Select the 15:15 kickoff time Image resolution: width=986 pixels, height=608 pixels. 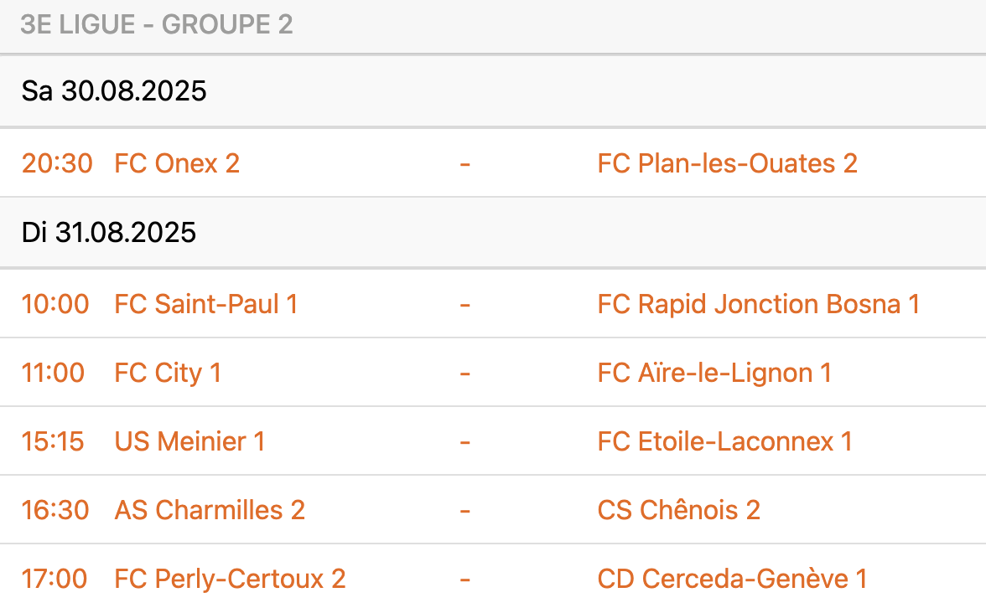(54, 441)
